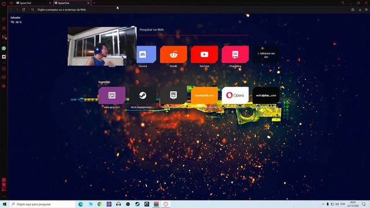Viewport: 370px width, 208px height.
Task: Open the gog.com suggestion tile
Action: tap(112, 95)
